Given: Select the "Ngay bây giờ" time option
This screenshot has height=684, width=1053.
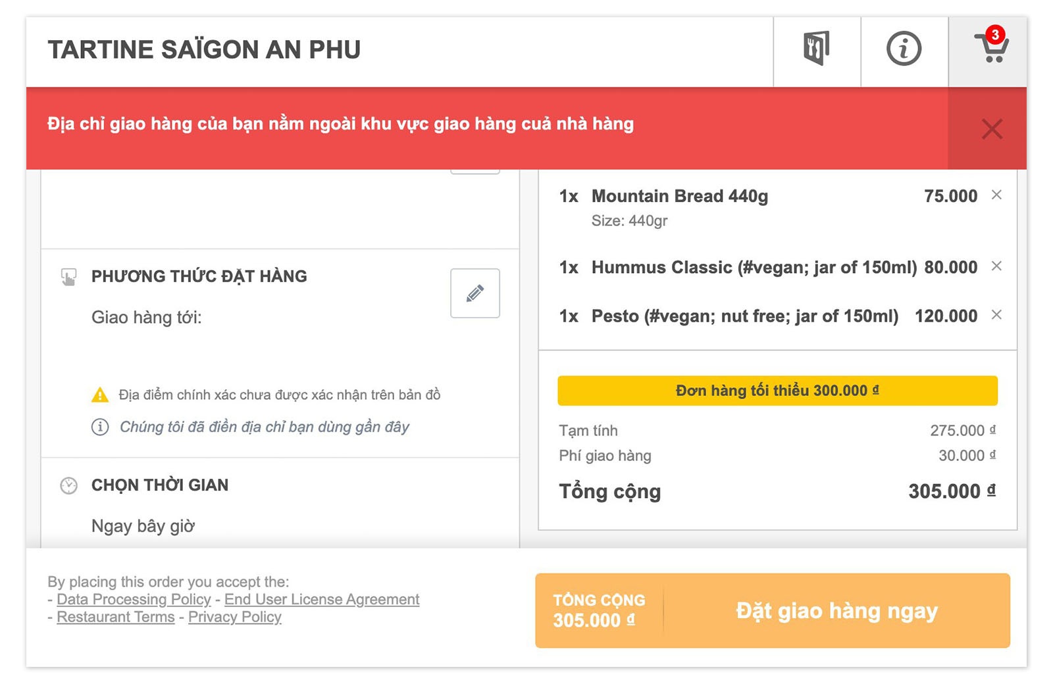Looking at the screenshot, I should click(x=143, y=526).
